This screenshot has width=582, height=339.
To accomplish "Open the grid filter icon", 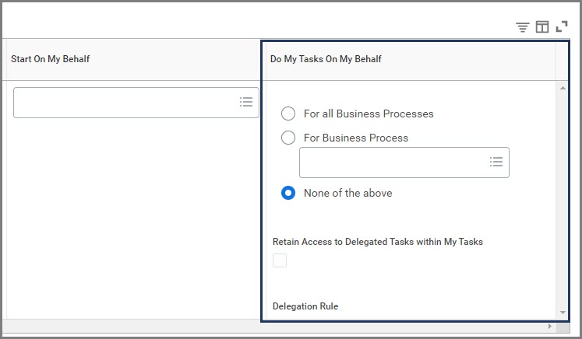I will [523, 27].
